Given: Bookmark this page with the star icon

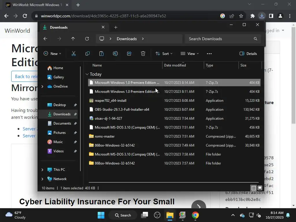Looking at the screenshot, I should point(241,16).
